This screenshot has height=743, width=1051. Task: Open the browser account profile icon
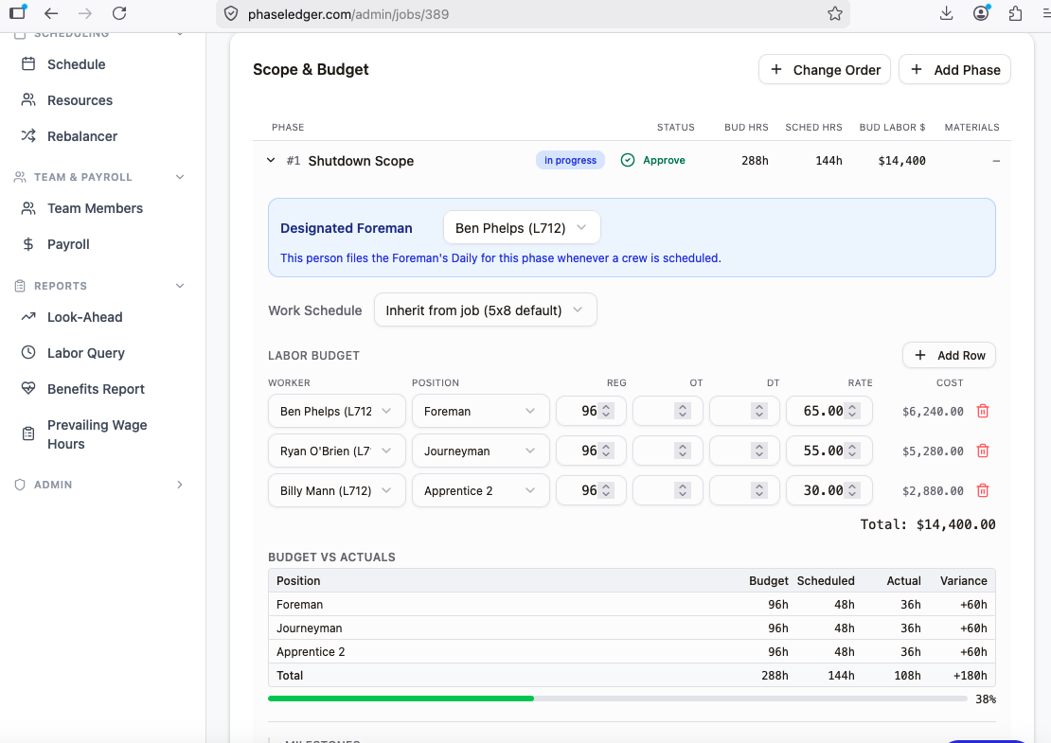(981, 13)
